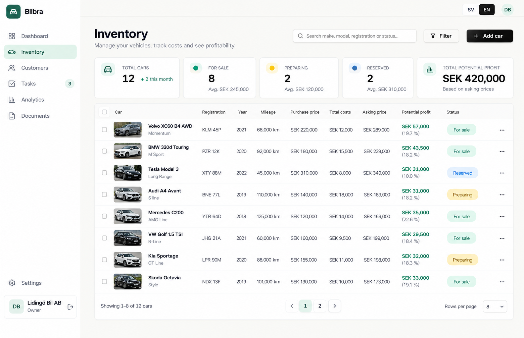Open the DB user avatar in top bar
This screenshot has height=338, width=524.
point(508,10)
